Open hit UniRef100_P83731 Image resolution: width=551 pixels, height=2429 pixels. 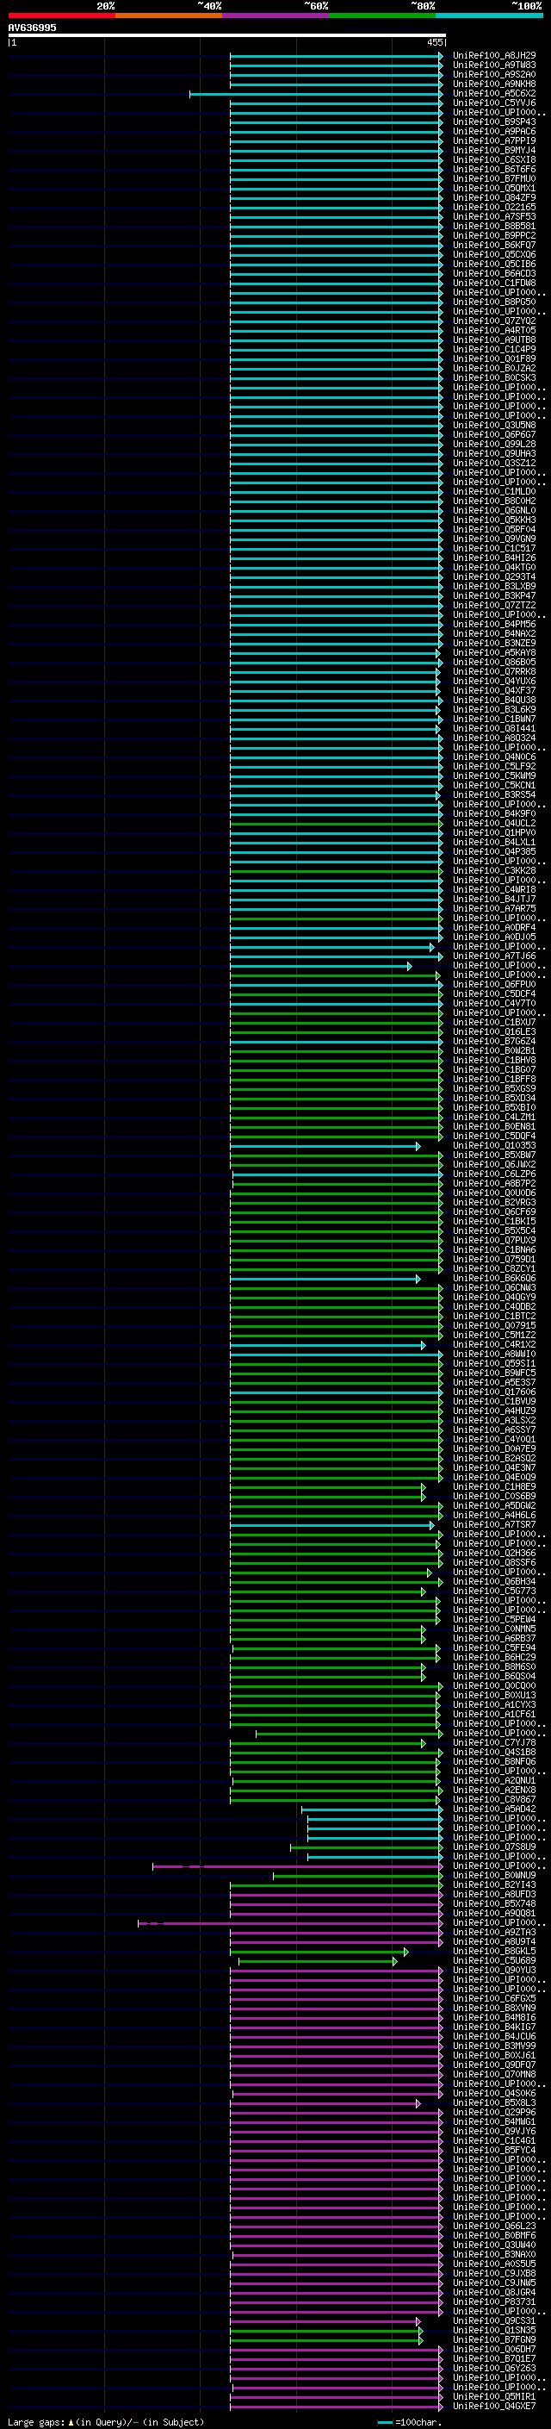click(493, 2301)
